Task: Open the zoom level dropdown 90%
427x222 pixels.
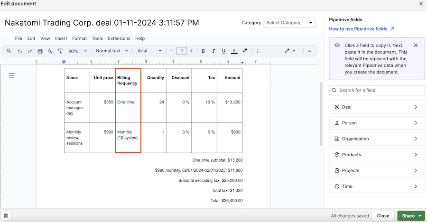Action: pos(77,51)
